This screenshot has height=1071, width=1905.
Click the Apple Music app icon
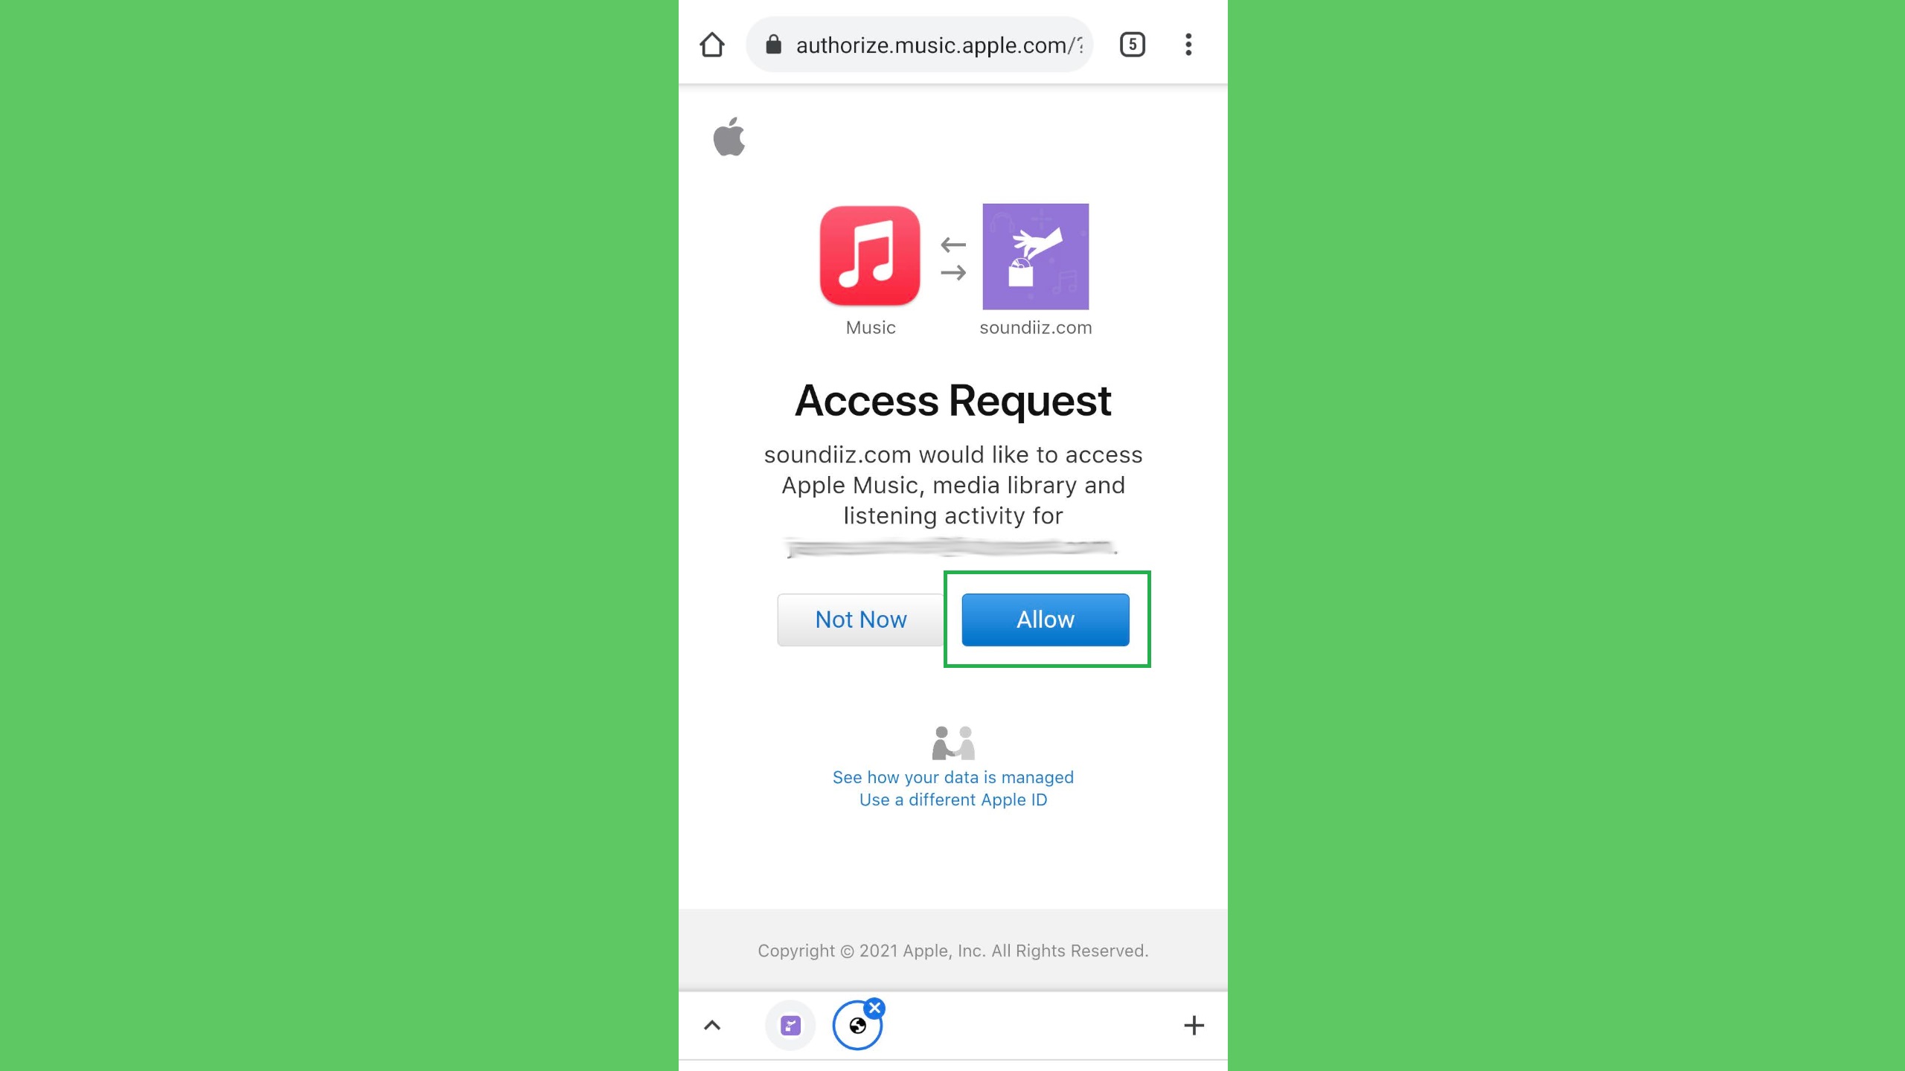pyautogui.click(x=870, y=255)
